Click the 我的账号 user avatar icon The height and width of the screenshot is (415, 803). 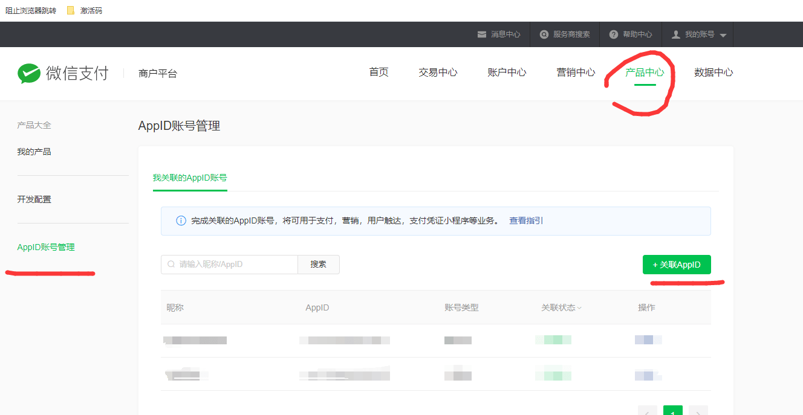(x=676, y=34)
